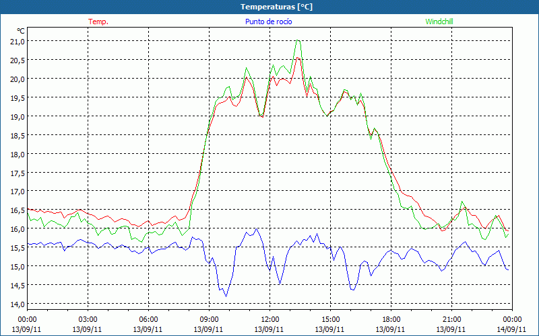Click the 15,0 y-axis value

point(18,266)
